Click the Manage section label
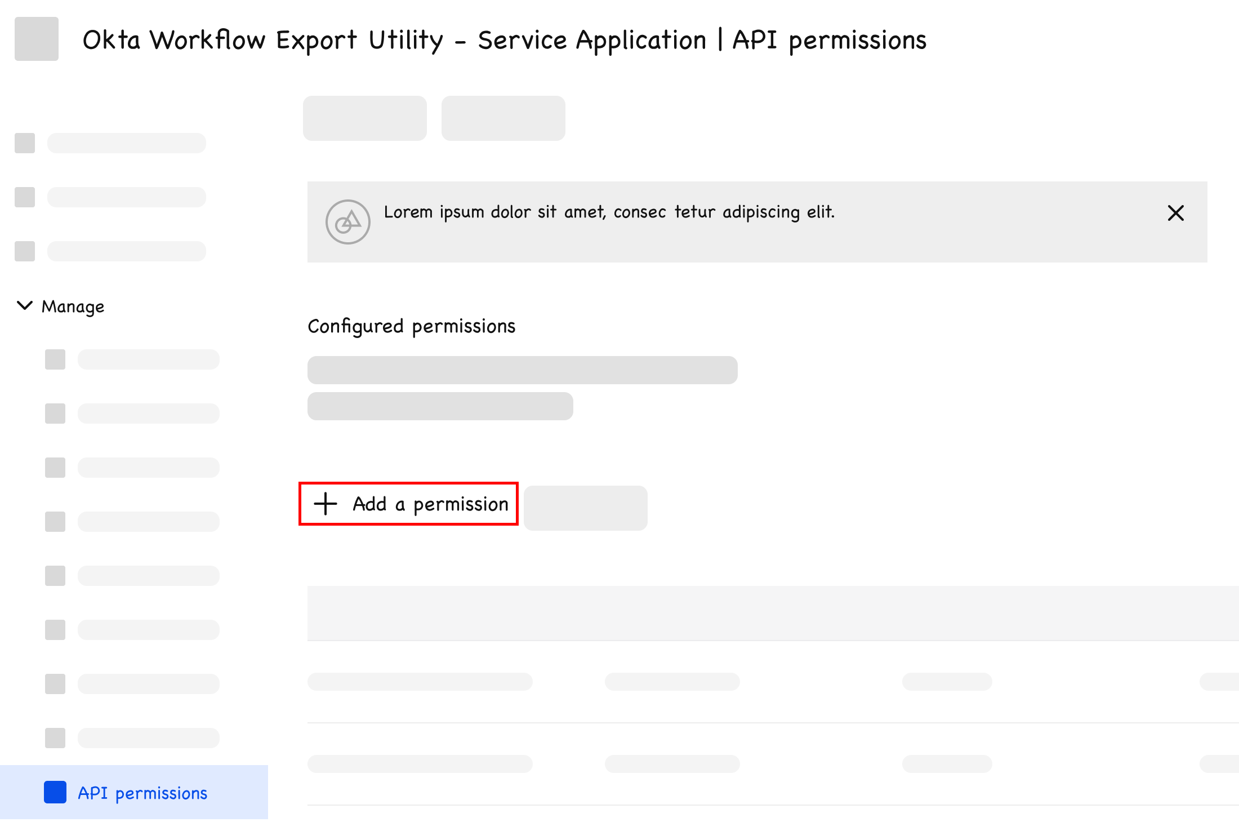This screenshot has width=1239, height=831. coord(73,306)
